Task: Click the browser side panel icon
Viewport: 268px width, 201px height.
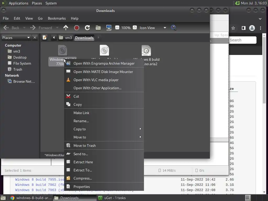Action: click(x=244, y=28)
